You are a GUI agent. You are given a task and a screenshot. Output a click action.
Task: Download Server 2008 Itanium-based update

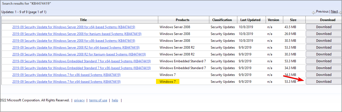tap(324, 34)
